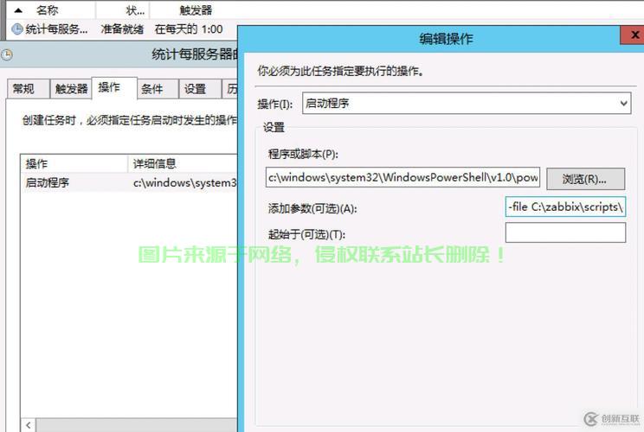Click the 触发器 column header in the task list
The image size is (644, 432).
click(195, 10)
